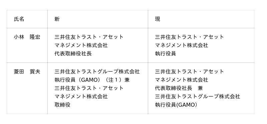Click 執行役員 in 小林's current position
267x124 pixels.
[x=165, y=54]
